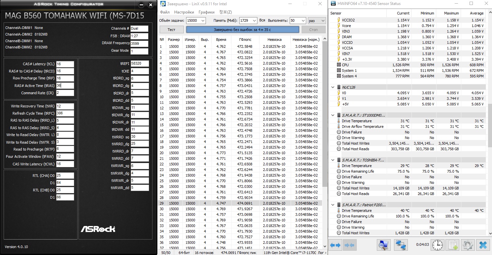This screenshot has height=255, width=492.
Task: Click the lightning bolt icon beside DRAM
Action: click(x=339, y=37)
